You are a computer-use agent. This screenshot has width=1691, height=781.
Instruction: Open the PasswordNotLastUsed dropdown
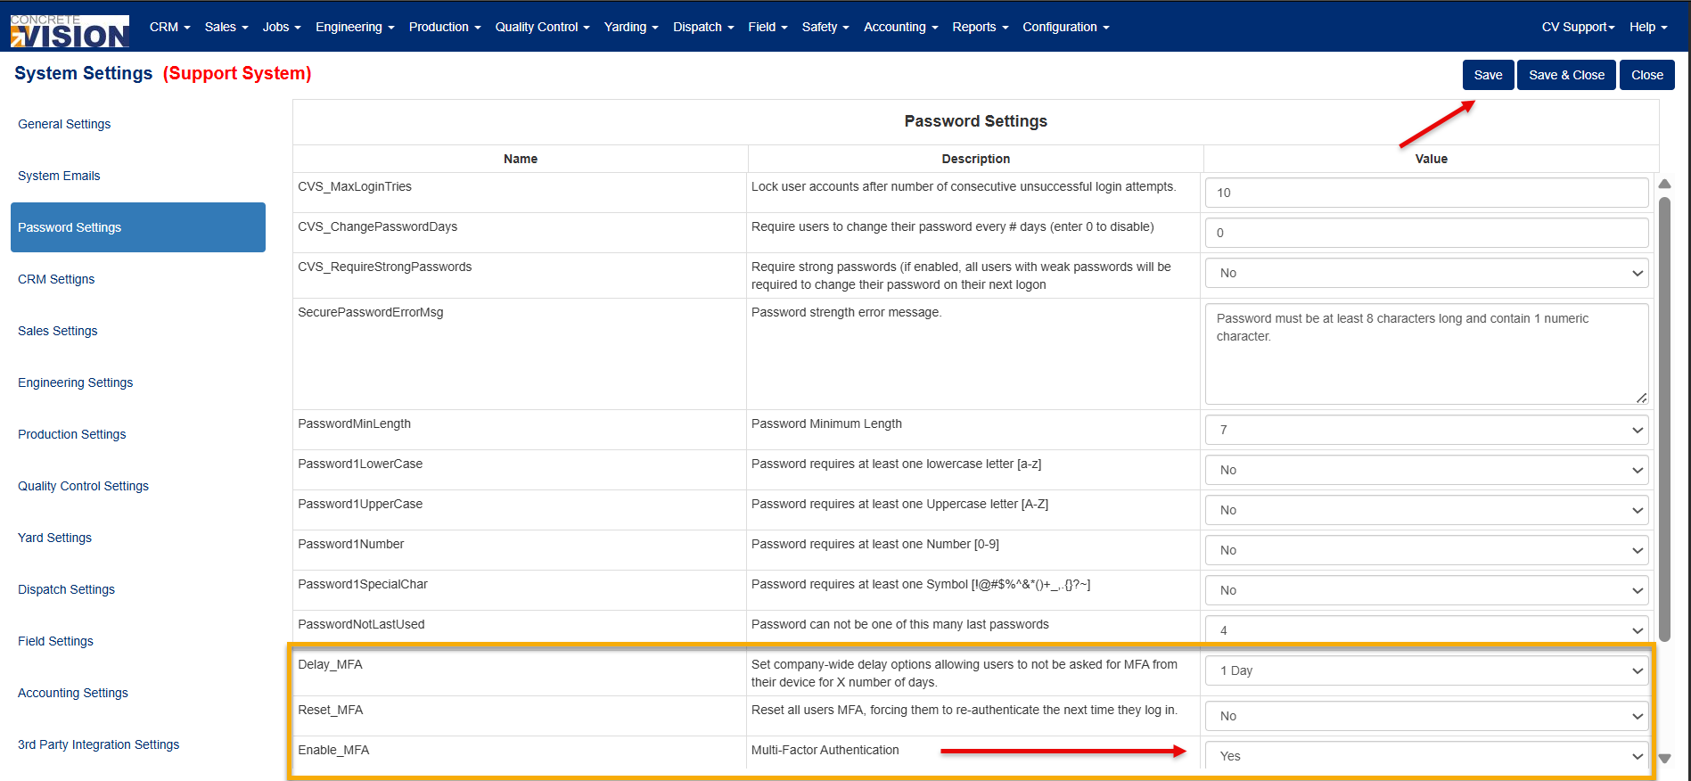pos(1426,629)
